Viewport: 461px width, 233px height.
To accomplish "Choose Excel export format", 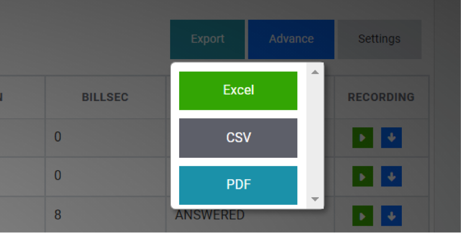I will (x=238, y=91).
